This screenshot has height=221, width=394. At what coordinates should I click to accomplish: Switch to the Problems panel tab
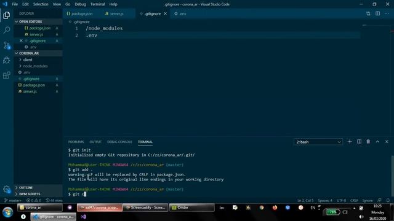pyautogui.click(x=76, y=142)
